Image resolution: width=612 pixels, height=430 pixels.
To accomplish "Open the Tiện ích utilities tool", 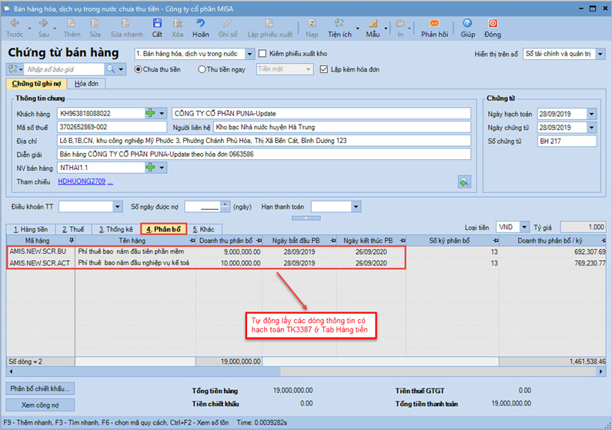I will [339, 28].
